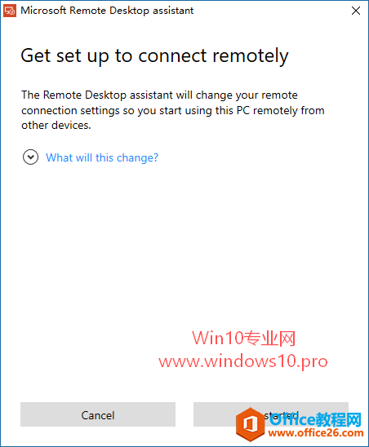This screenshot has width=369, height=447.
Task: Click the 'Get set up to connect remotely' heading
Action: 154,55
